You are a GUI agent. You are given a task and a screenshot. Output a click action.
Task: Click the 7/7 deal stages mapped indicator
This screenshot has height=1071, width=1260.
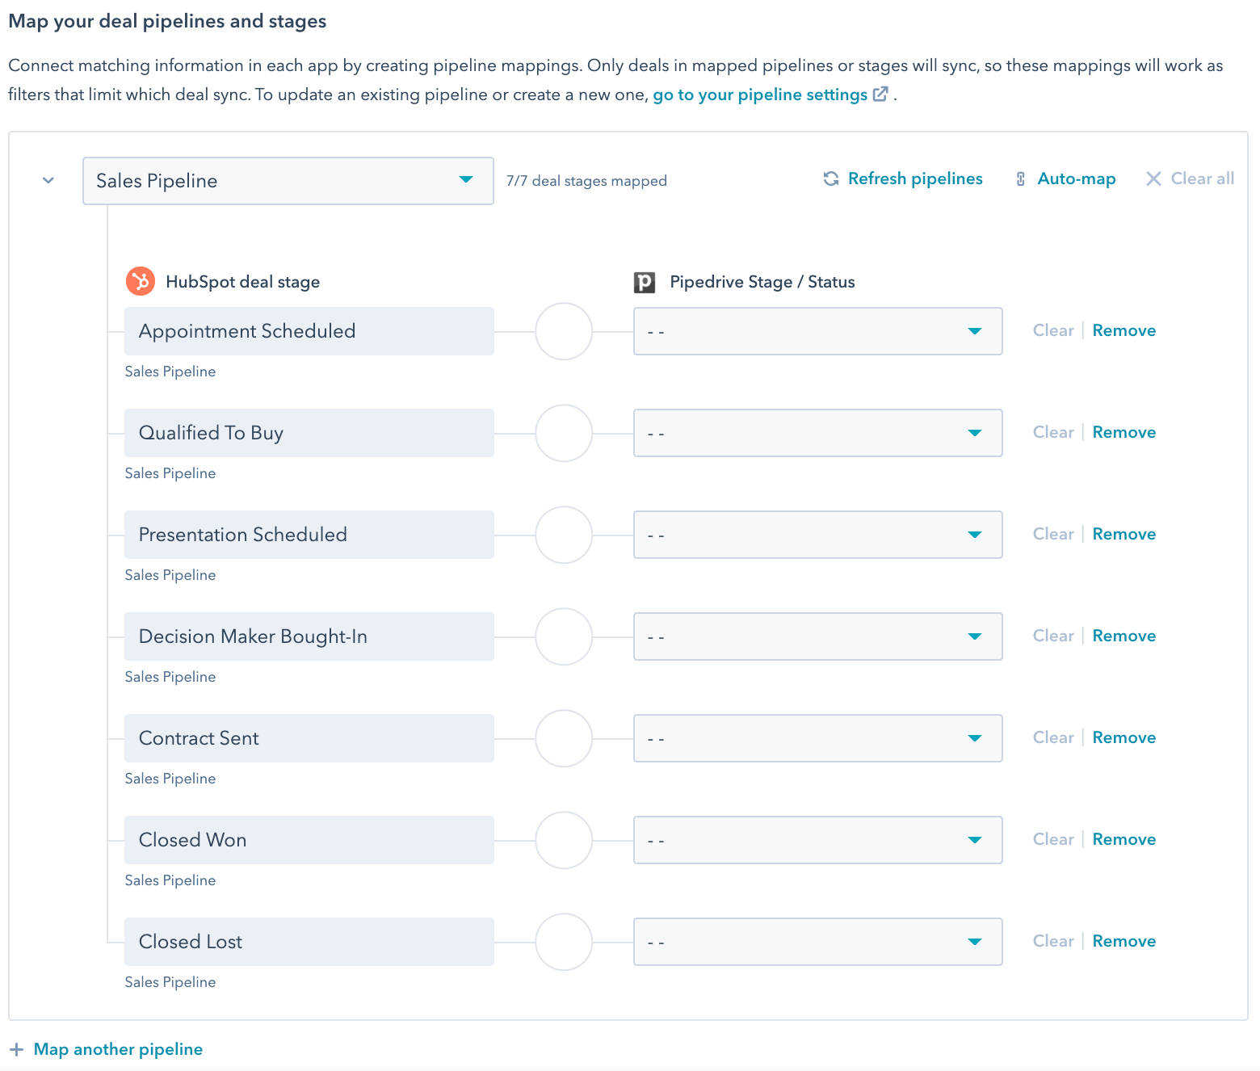pos(586,180)
